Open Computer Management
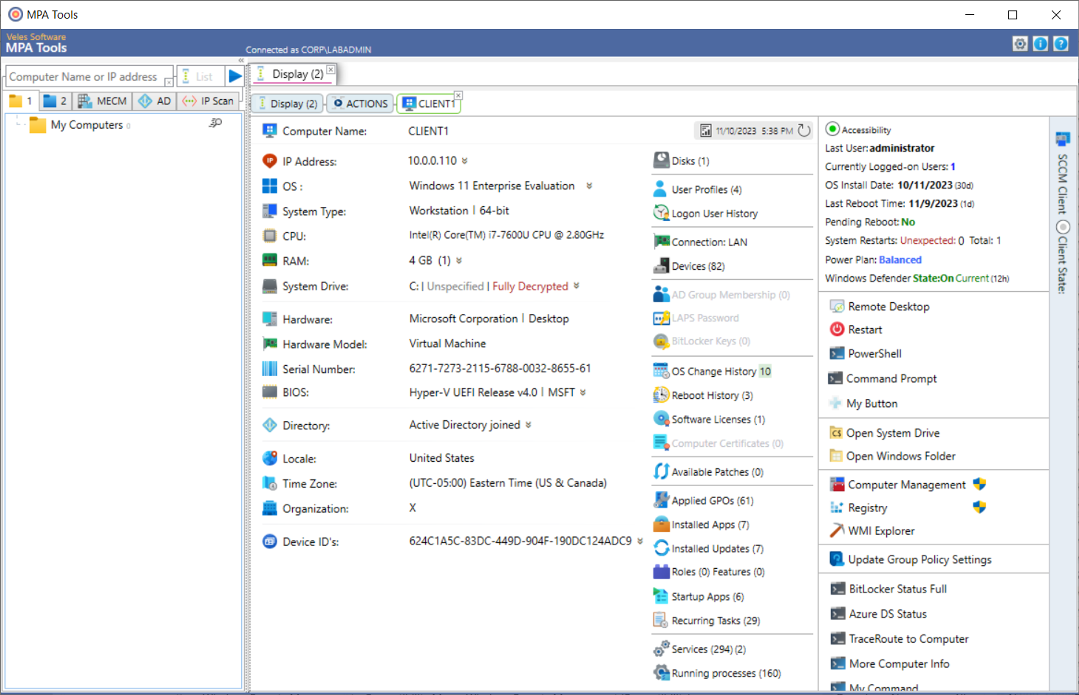 coord(907,484)
